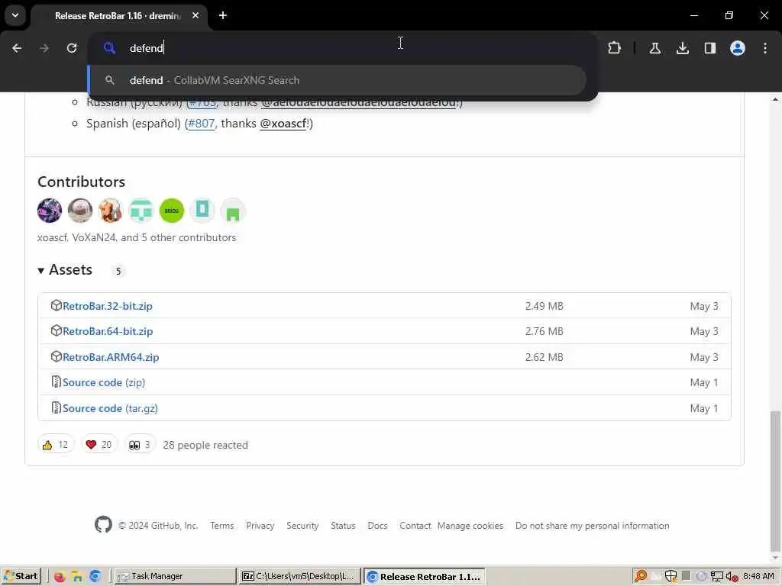Viewport: 782px width, 586px height.
Task: Launch the blue browser quick launch icon
Action: [x=95, y=577]
